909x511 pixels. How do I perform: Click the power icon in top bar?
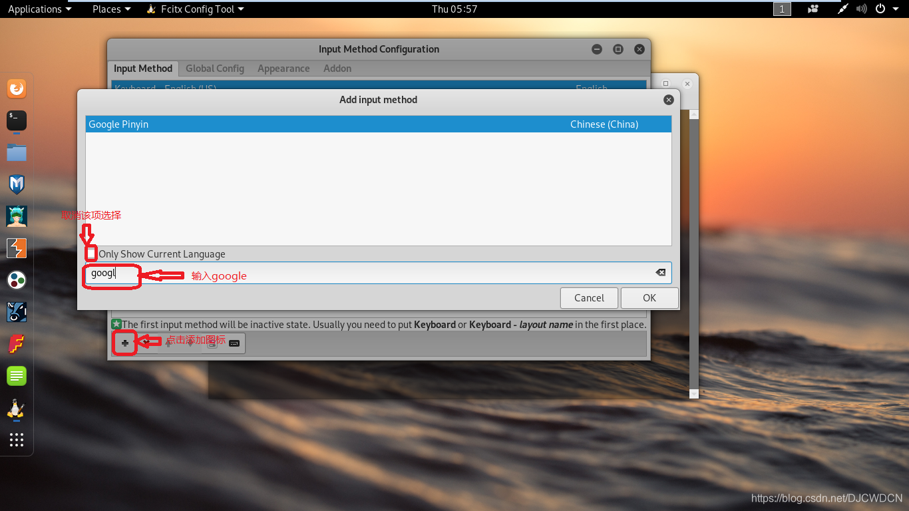[880, 9]
